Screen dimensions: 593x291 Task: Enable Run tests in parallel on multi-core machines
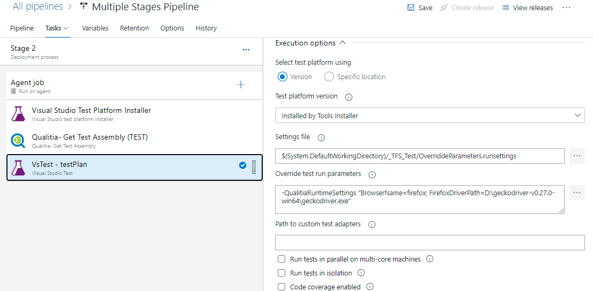pyautogui.click(x=281, y=259)
